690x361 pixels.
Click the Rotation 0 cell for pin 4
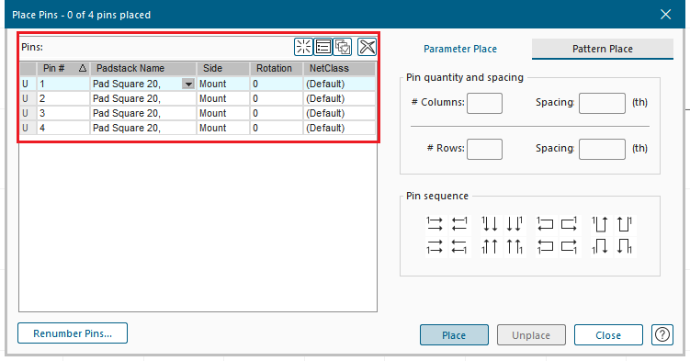tap(277, 128)
